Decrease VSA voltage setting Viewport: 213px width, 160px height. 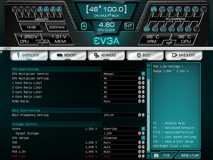pyautogui.click(x=143, y=143)
